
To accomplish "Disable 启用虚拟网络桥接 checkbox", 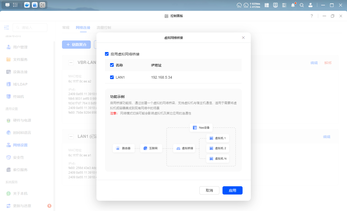I will 107,54.
